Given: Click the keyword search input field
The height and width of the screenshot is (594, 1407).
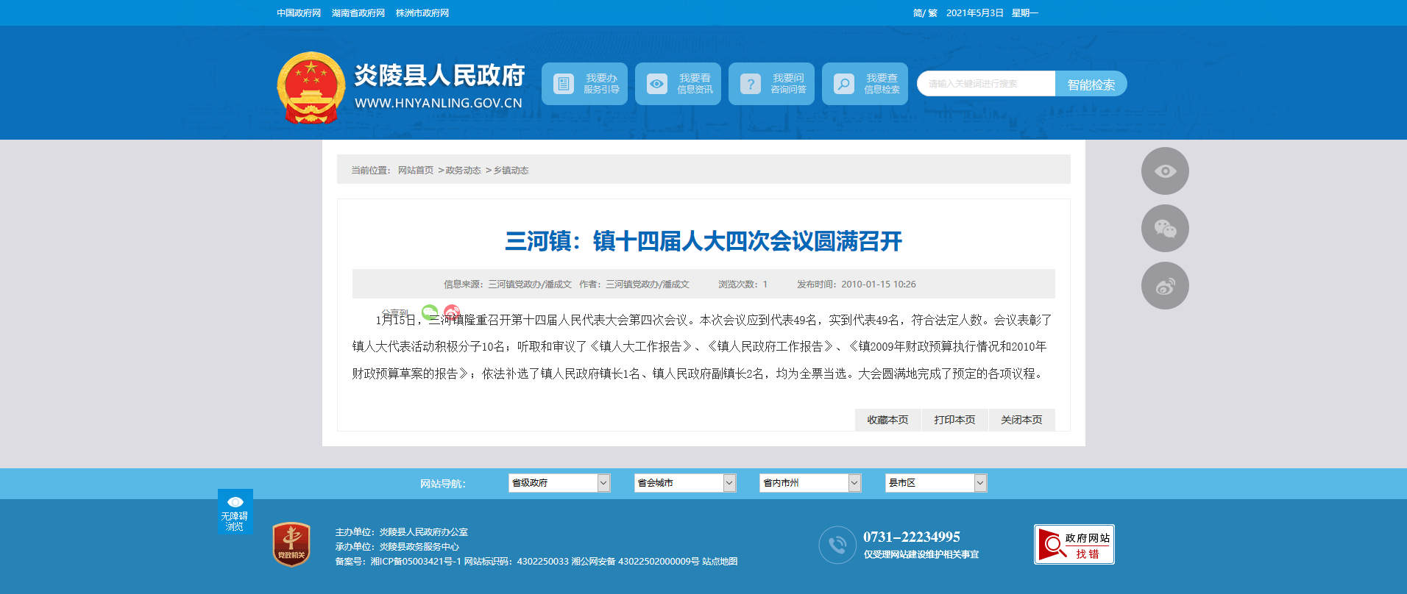Looking at the screenshot, I should pos(985,84).
